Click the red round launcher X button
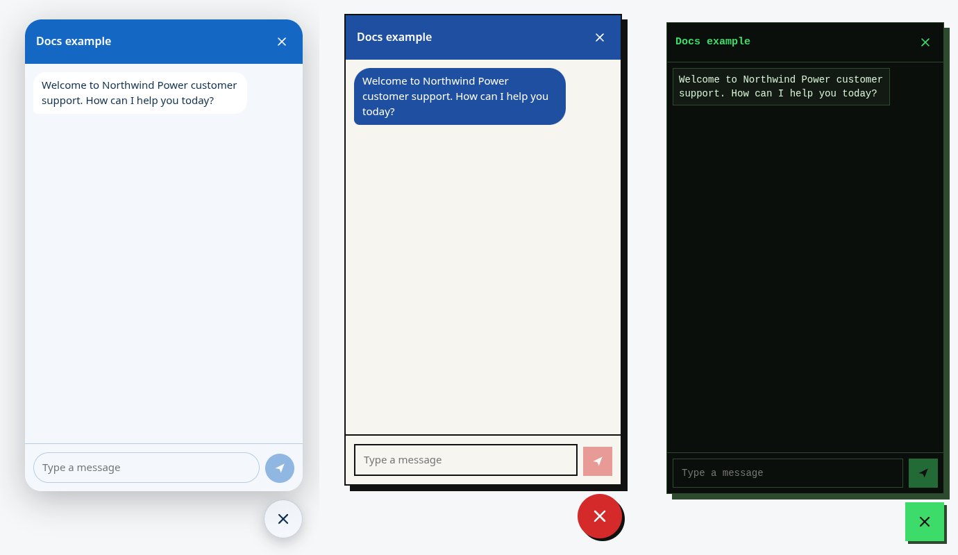 click(x=600, y=516)
